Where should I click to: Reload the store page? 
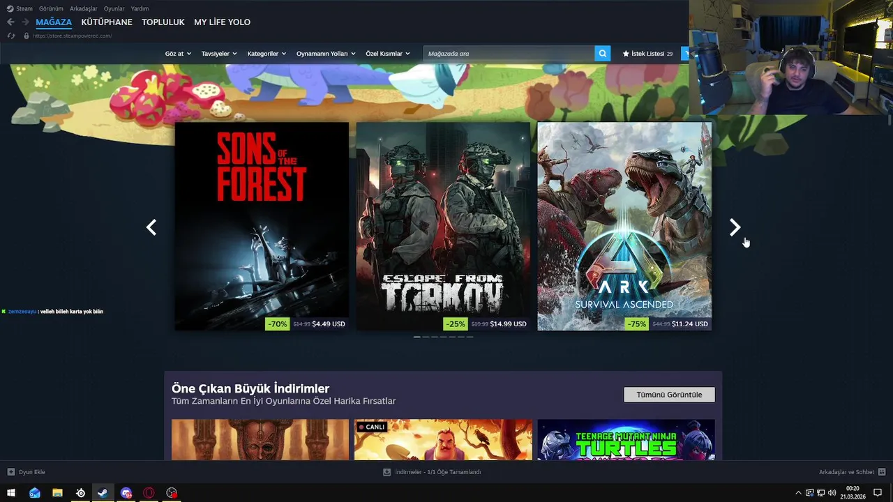(x=10, y=36)
